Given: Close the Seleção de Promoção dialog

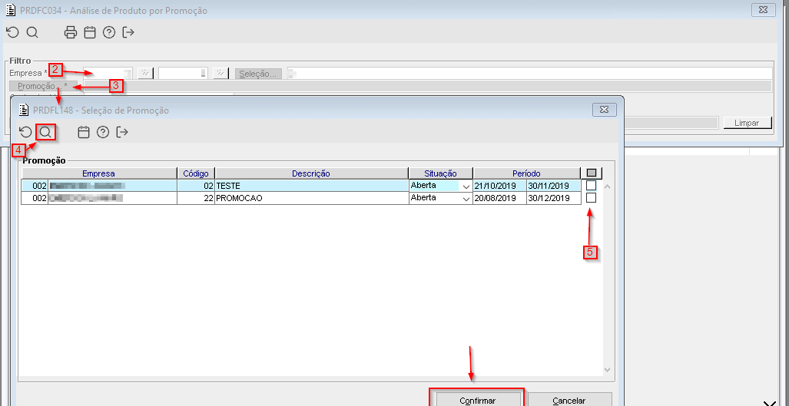Looking at the screenshot, I should 605,110.
